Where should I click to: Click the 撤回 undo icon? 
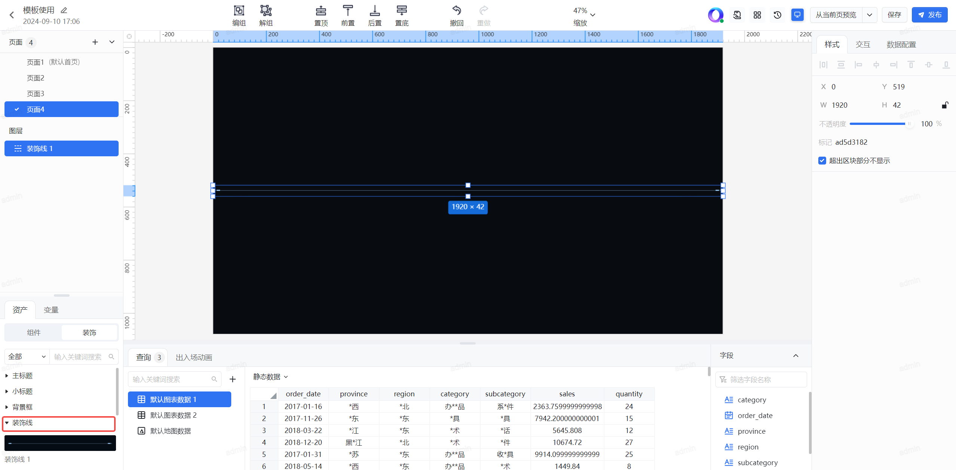[456, 10]
